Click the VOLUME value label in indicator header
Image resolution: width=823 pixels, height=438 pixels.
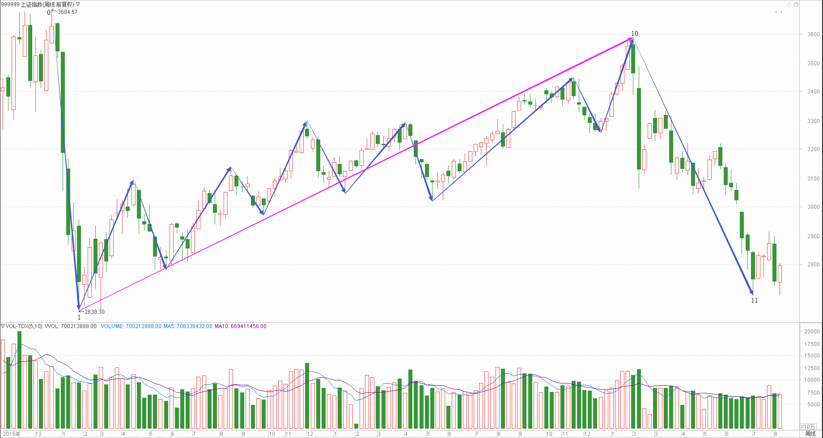tap(131, 326)
